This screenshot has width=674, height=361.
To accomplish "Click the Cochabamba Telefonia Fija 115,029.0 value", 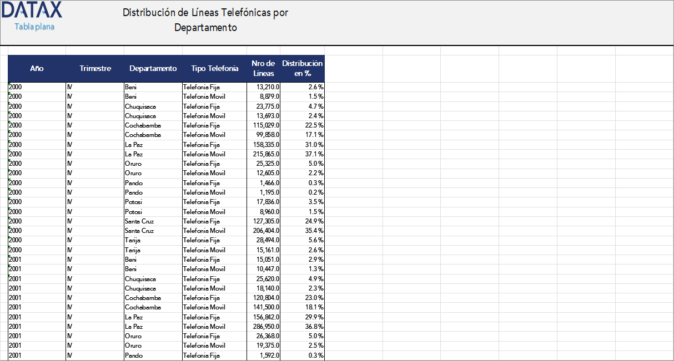I will [x=264, y=125].
